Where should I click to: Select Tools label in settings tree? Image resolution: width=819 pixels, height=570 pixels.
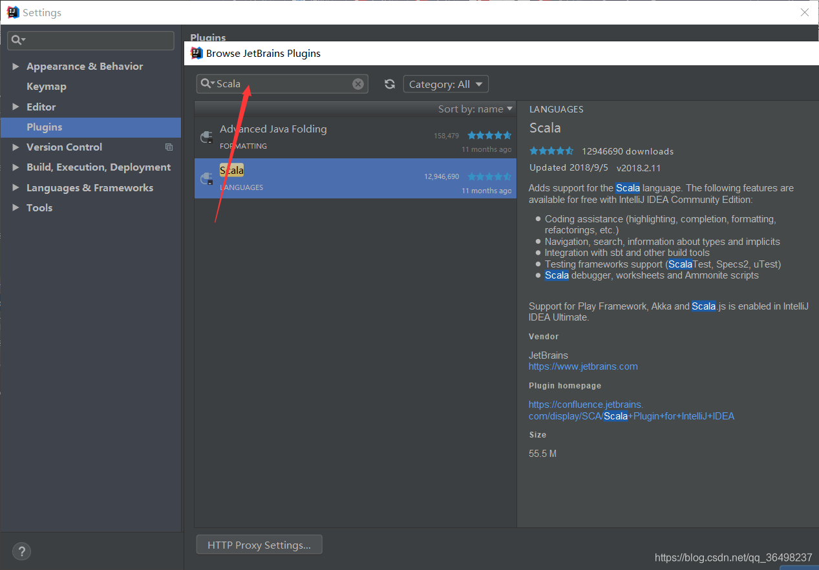point(39,208)
